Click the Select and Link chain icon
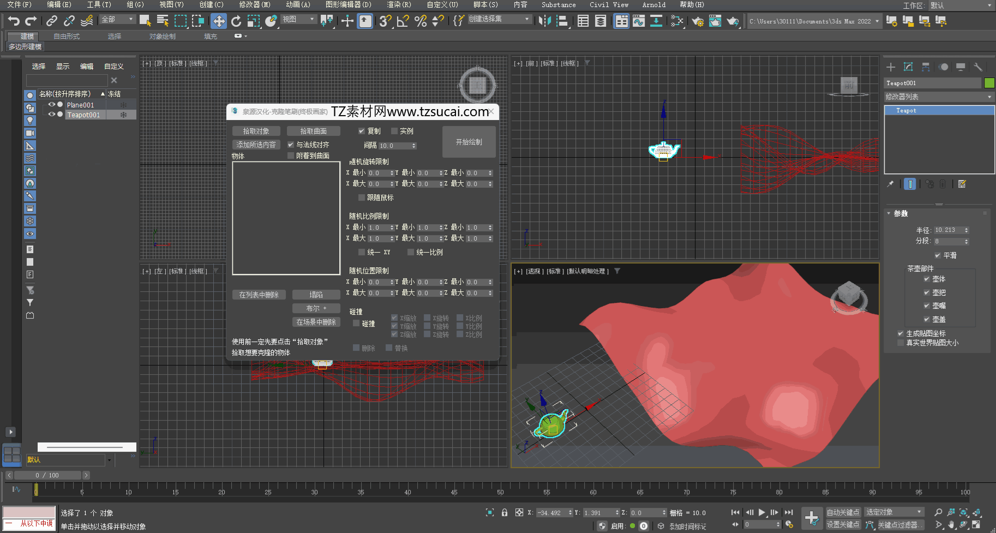996x533 pixels. 52,21
